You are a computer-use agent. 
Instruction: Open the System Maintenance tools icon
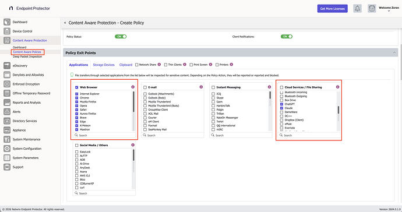tap(7, 139)
